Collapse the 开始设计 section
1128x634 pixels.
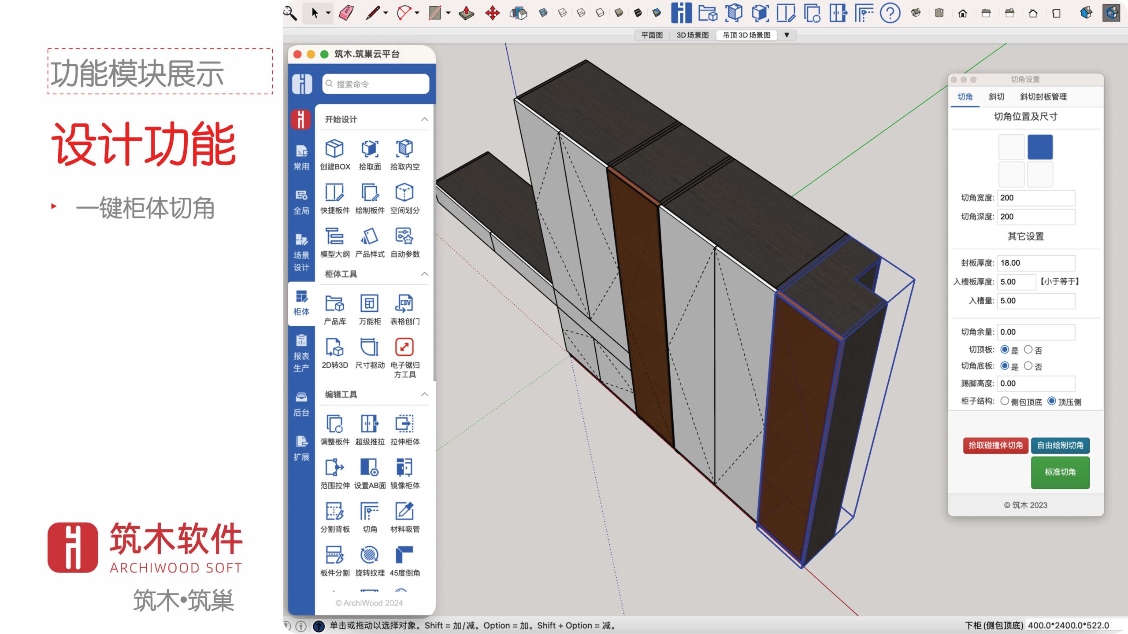coord(424,119)
